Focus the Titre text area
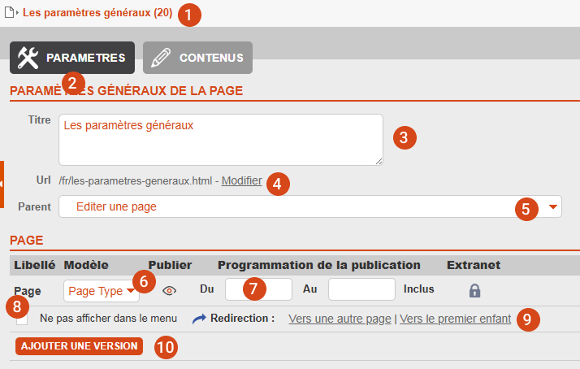580x369 pixels. (220, 140)
